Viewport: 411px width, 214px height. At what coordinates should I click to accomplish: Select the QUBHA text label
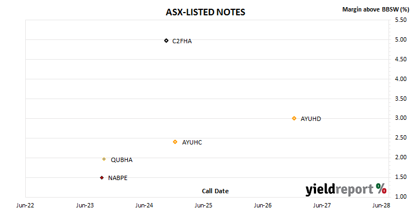pyautogui.click(x=122, y=160)
